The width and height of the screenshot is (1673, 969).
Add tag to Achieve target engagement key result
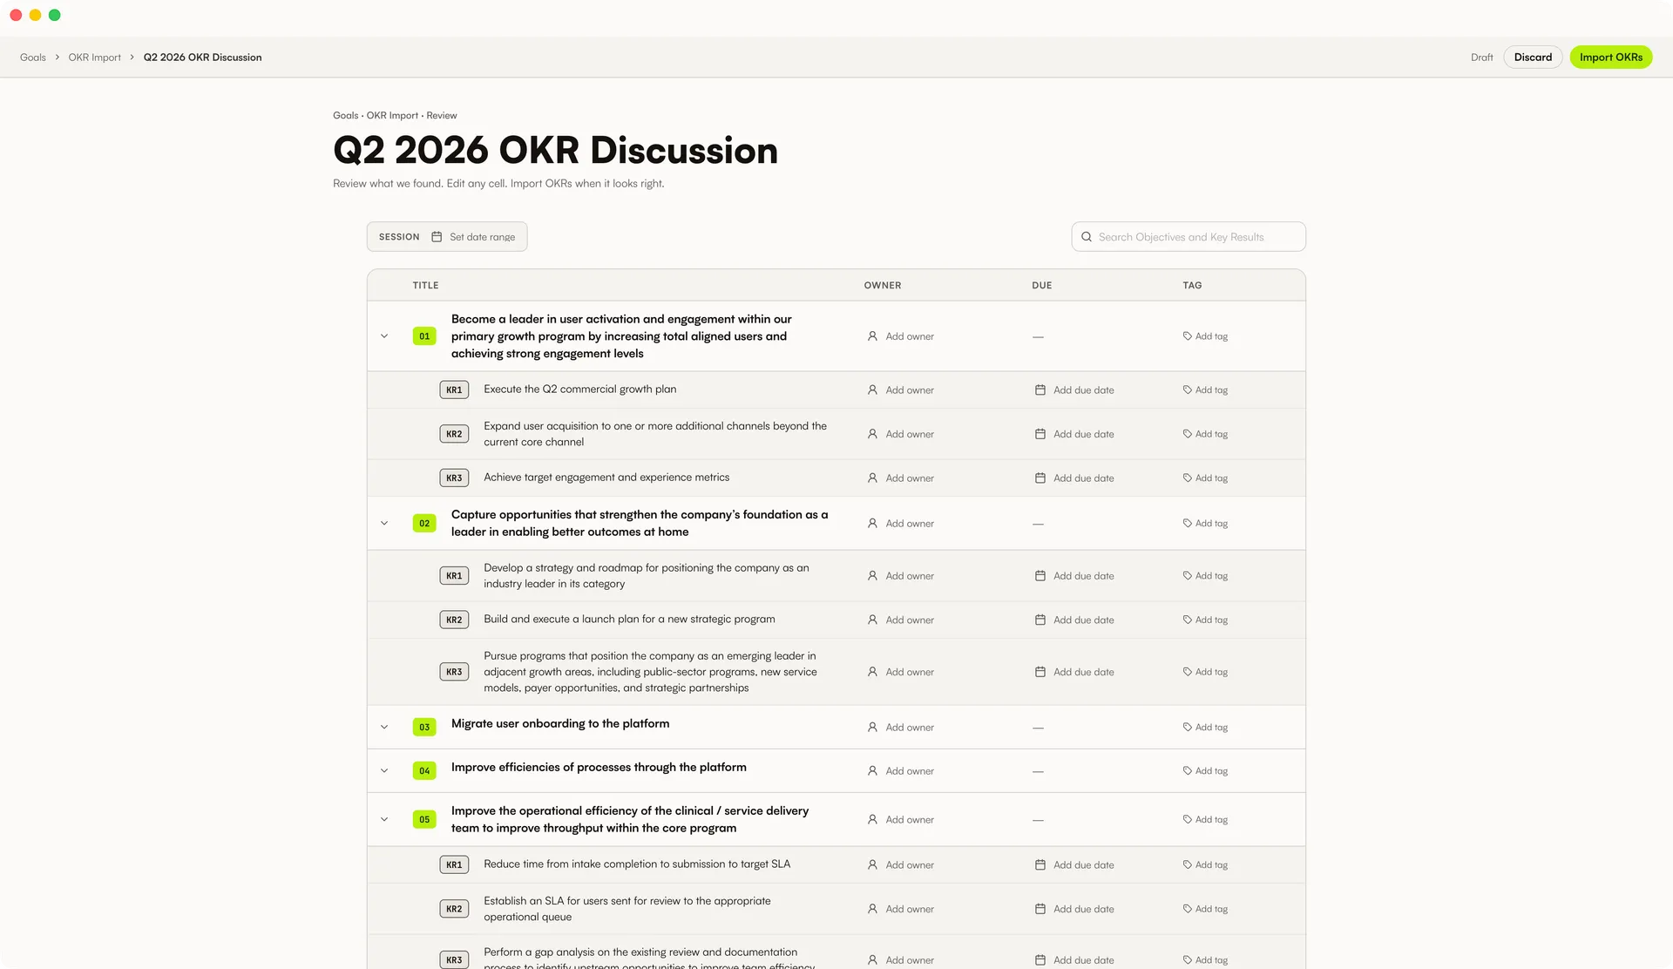click(x=1205, y=478)
